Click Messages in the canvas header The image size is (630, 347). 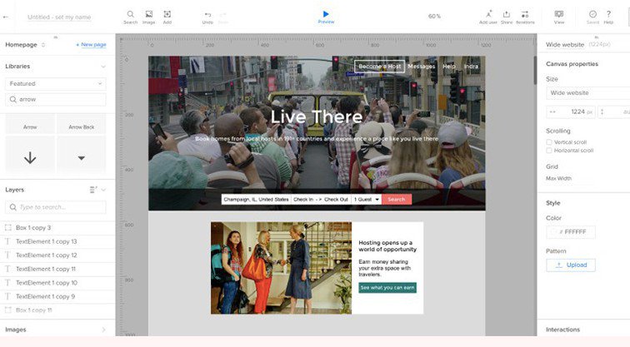coord(421,67)
